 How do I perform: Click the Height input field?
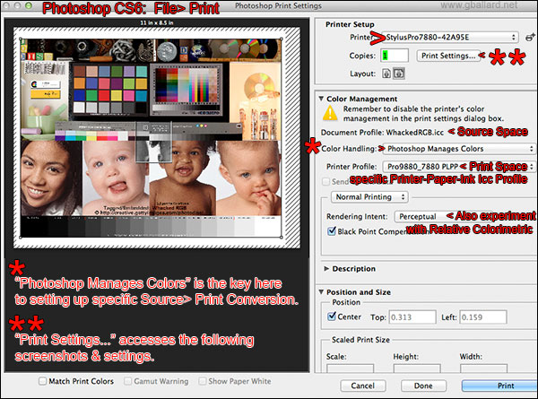pos(417,369)
